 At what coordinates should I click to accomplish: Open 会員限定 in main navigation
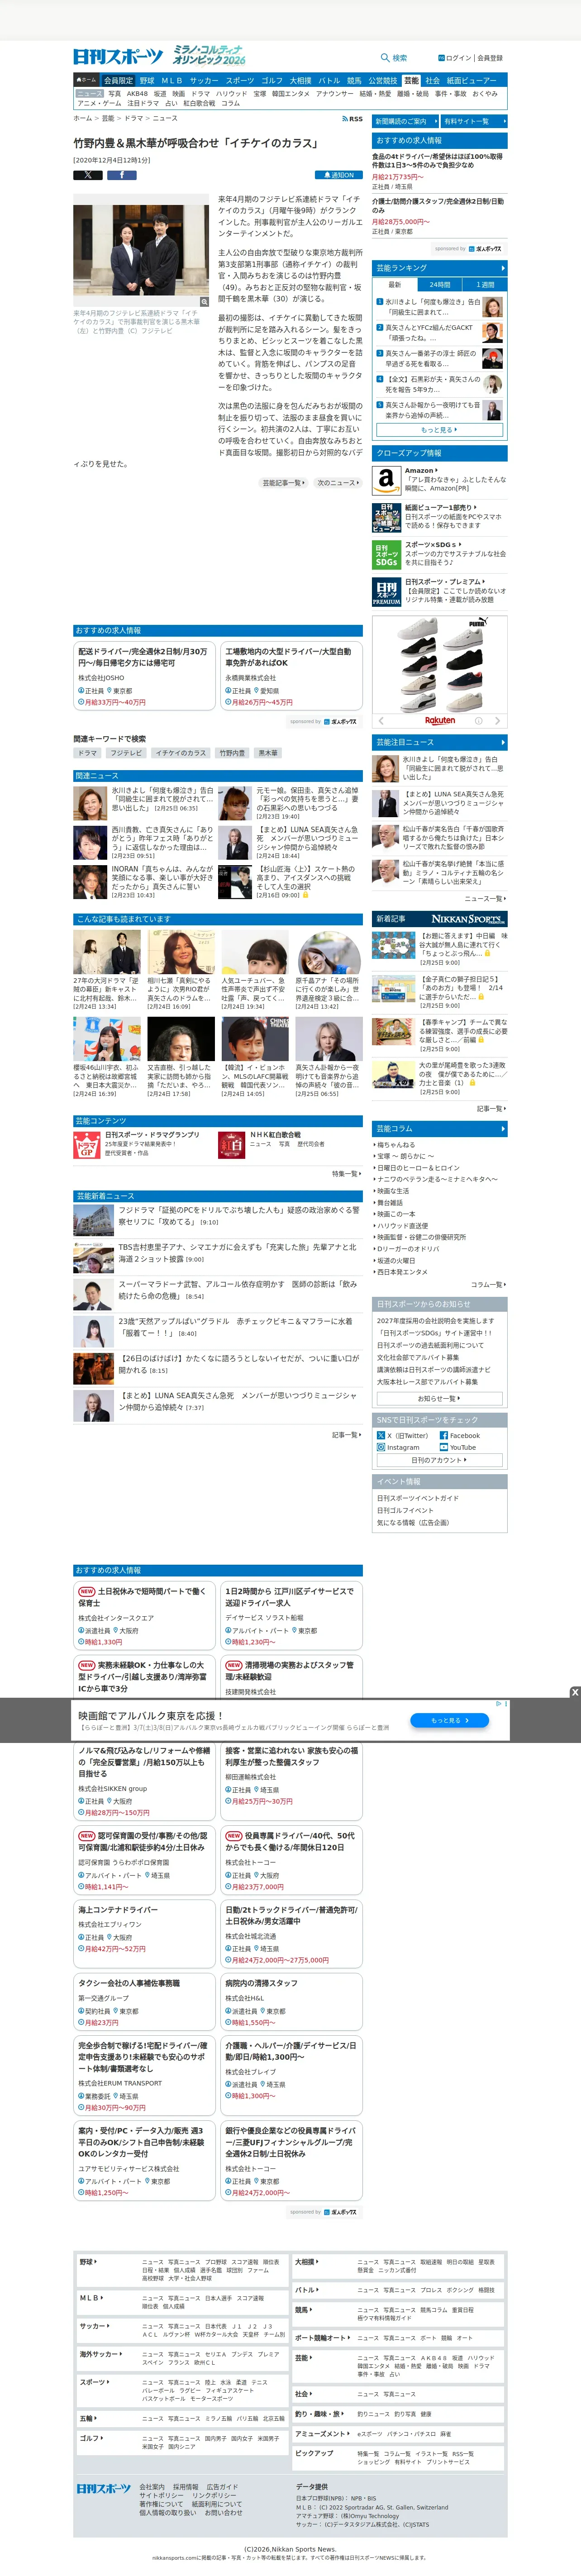118,80
